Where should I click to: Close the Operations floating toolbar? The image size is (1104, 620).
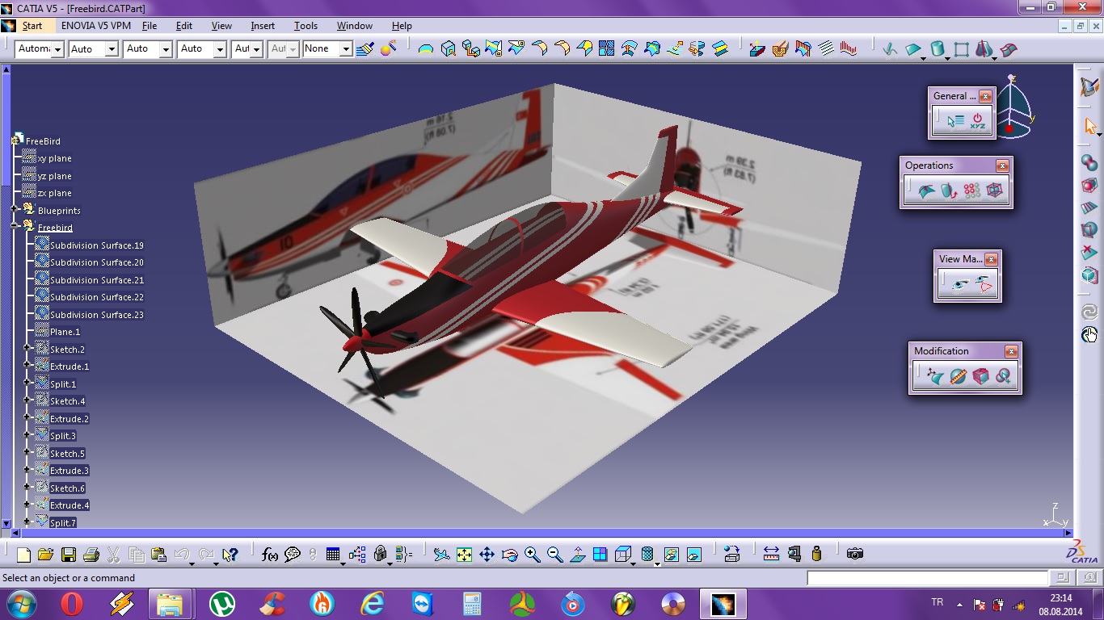pos(1002,165)
